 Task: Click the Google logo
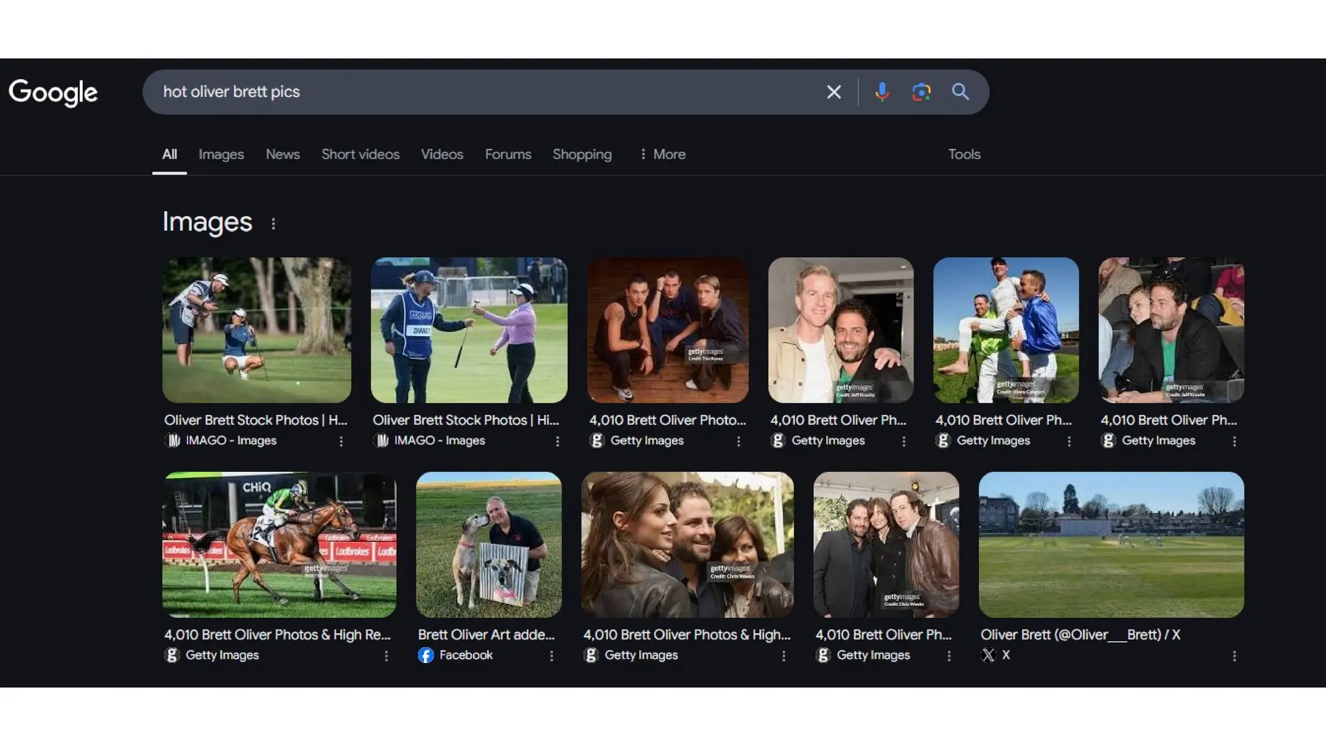(53, 93)
